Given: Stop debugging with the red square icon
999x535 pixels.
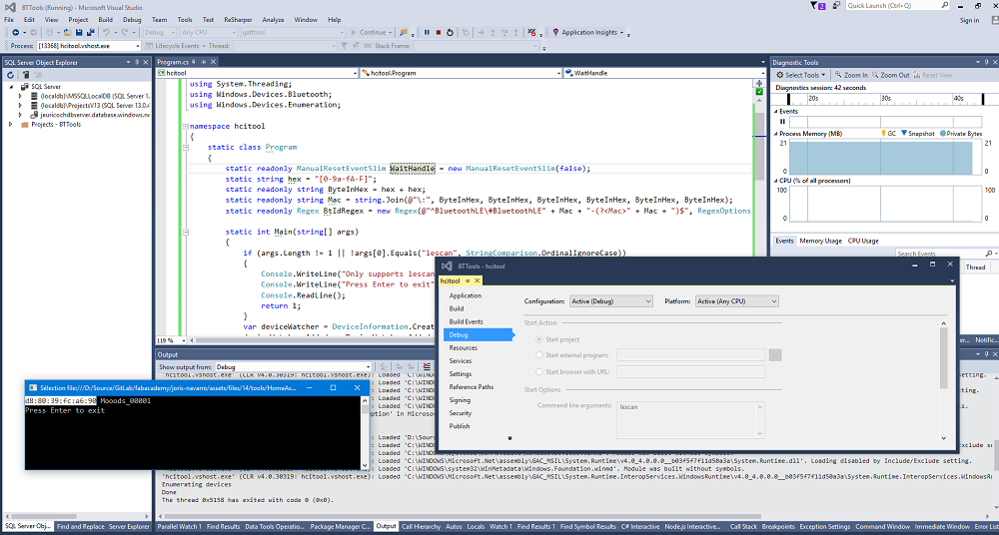Looking at the screenshot, I should click(x=439, y=32).
